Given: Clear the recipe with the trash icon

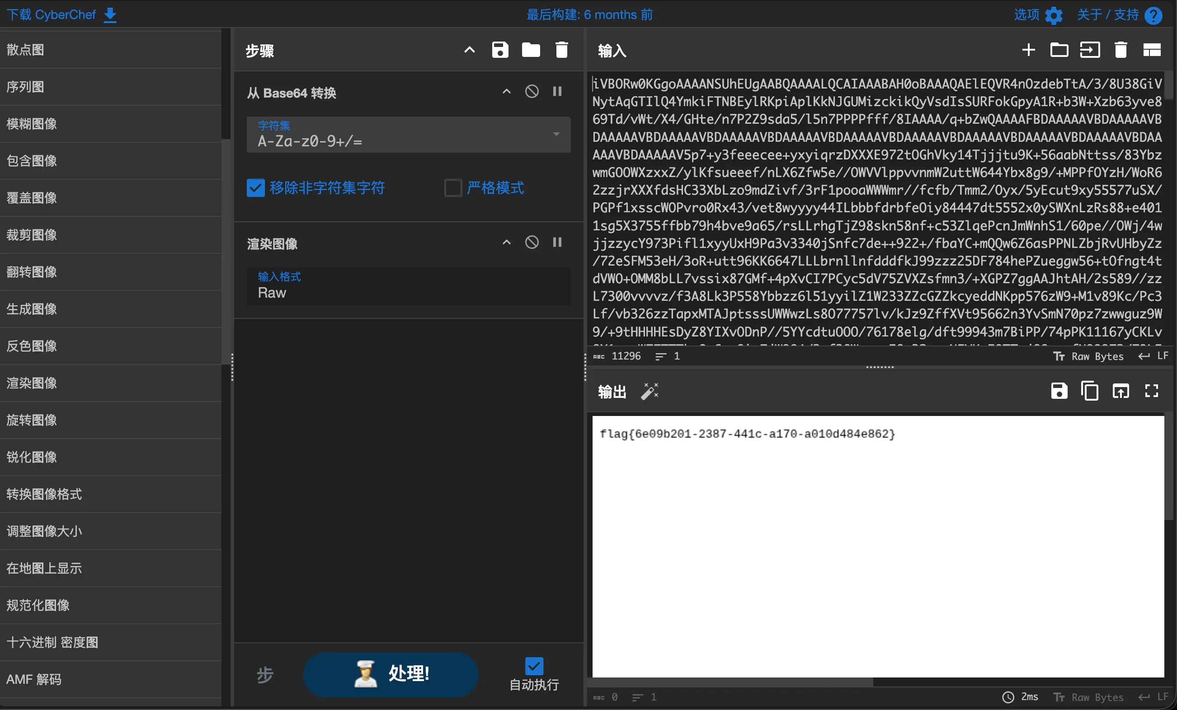Looking at the screenshot, I should click(562, 50).
